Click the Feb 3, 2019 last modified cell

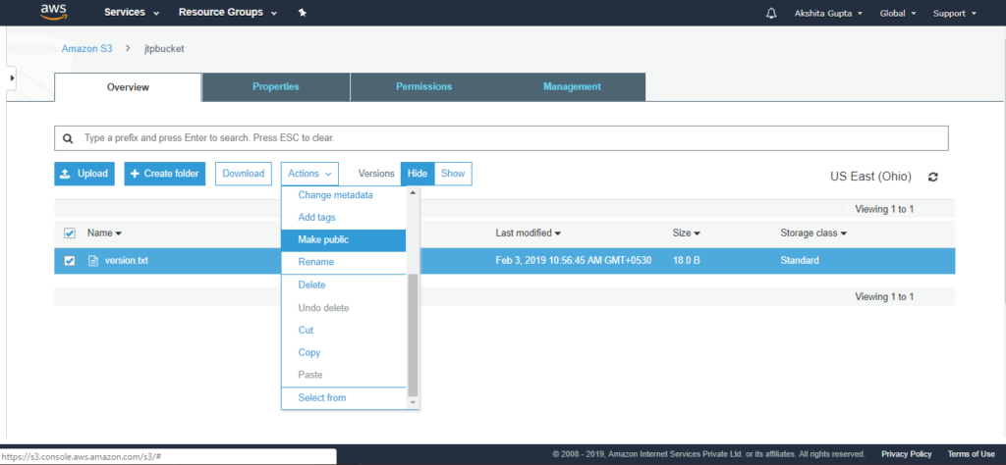(x=574, y=261)
